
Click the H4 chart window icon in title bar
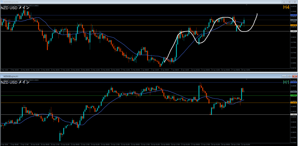[2, 1]
